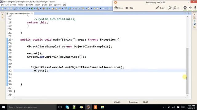Toggle the webcam in the recorder

185,8
